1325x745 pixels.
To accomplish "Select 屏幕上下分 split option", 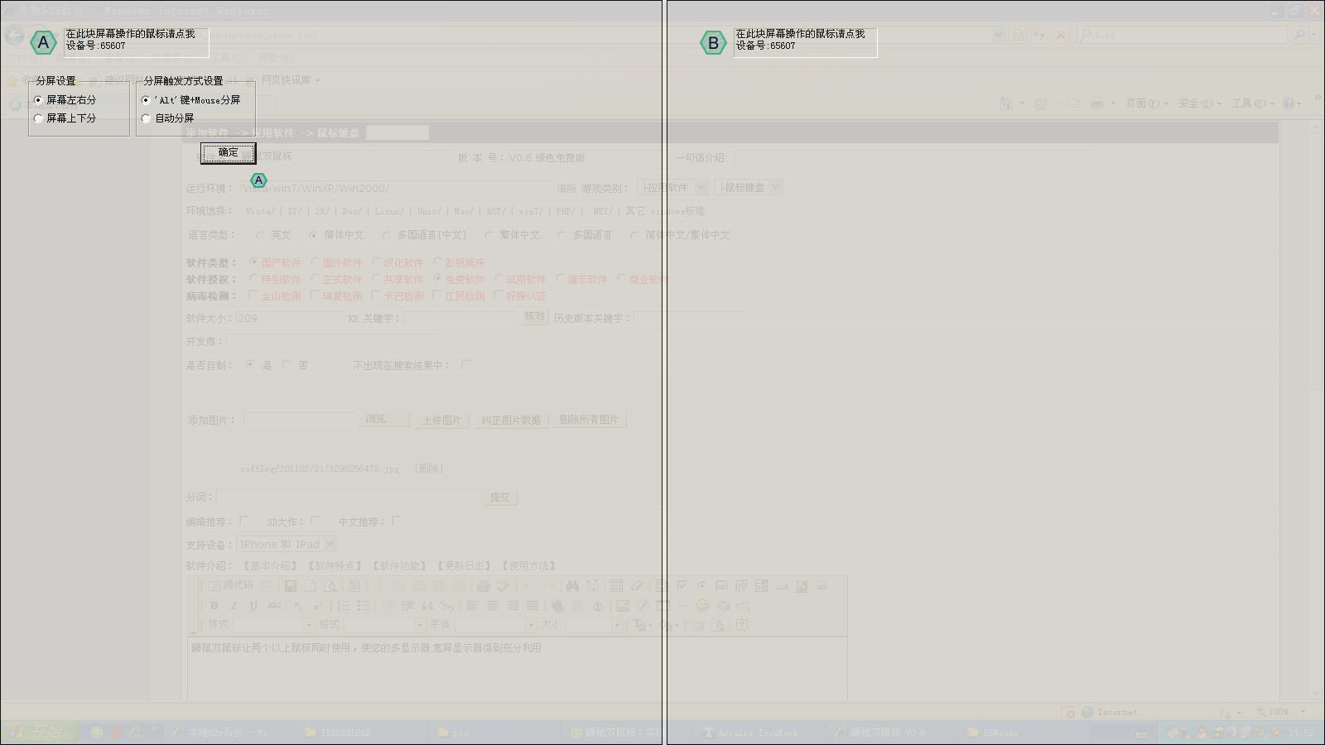I will point(38,118).
